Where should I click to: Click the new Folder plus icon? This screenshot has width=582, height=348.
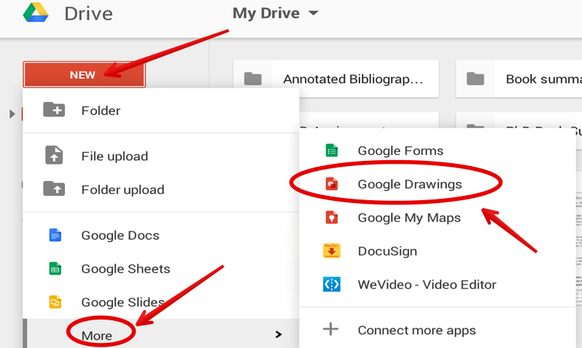tap(54, 110)
